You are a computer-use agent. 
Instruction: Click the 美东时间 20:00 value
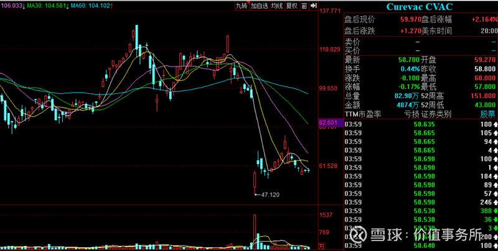(489, 31)
